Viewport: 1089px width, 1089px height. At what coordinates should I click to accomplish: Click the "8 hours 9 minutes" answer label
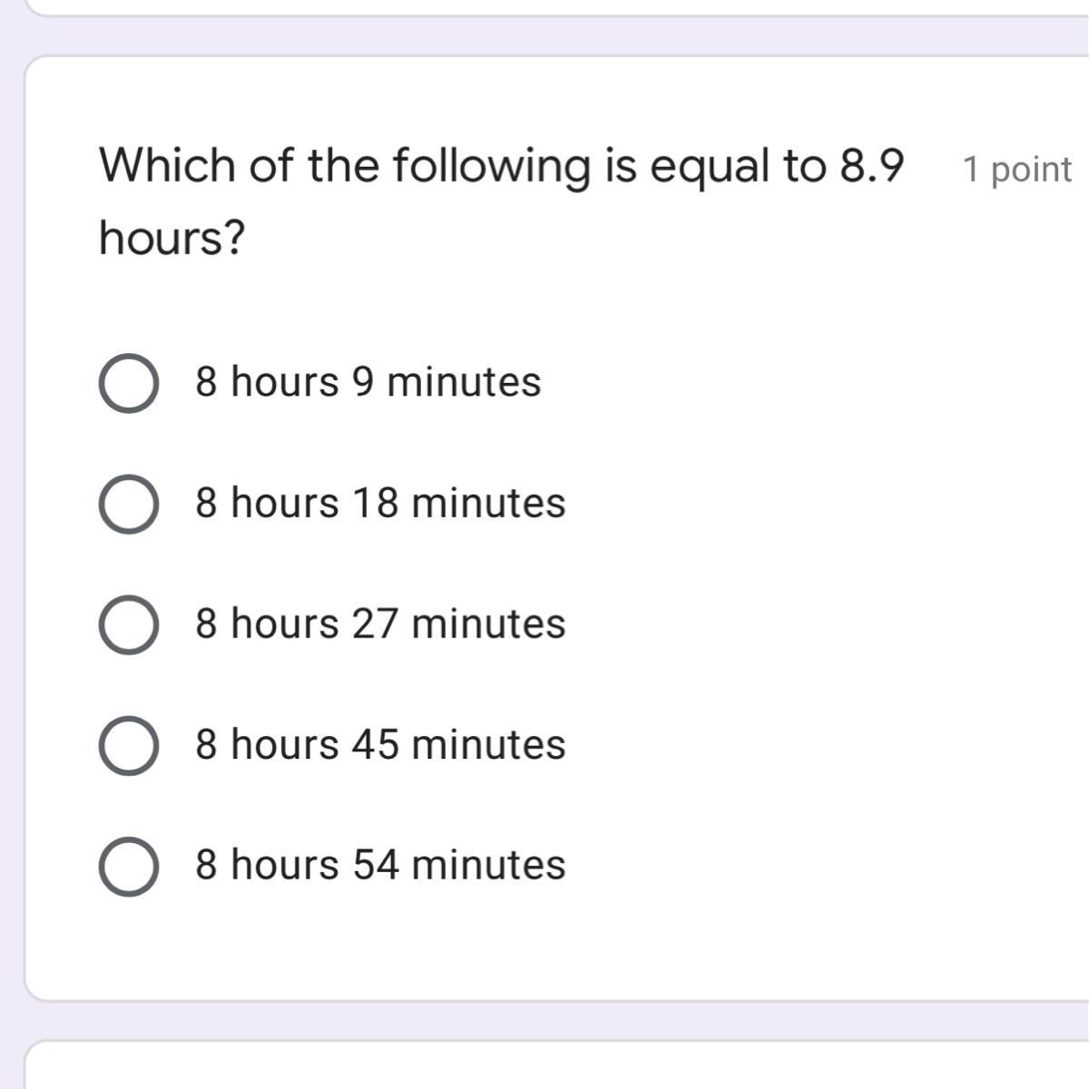pos(368,381)
